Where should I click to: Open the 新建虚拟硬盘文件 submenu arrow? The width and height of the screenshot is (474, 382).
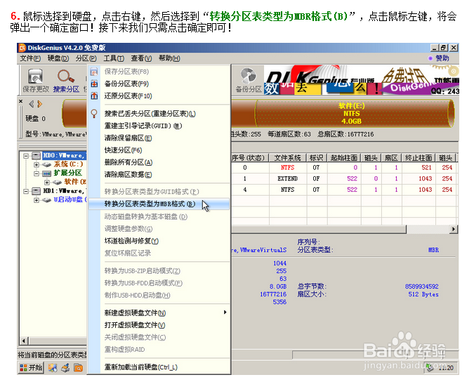click(225, 312)
